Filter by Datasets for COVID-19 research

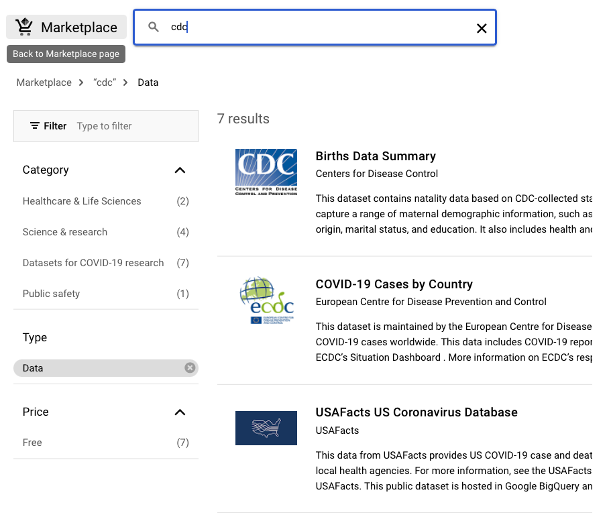click(106, 263)
